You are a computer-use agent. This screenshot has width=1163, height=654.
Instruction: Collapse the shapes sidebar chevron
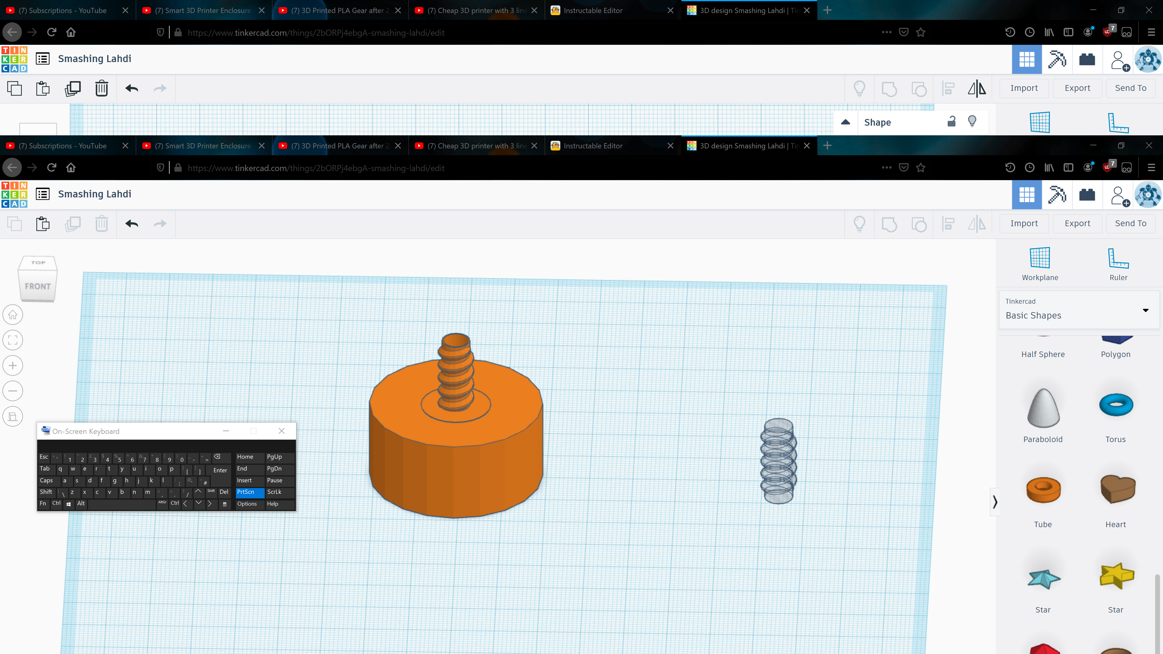tap(995, 502)
